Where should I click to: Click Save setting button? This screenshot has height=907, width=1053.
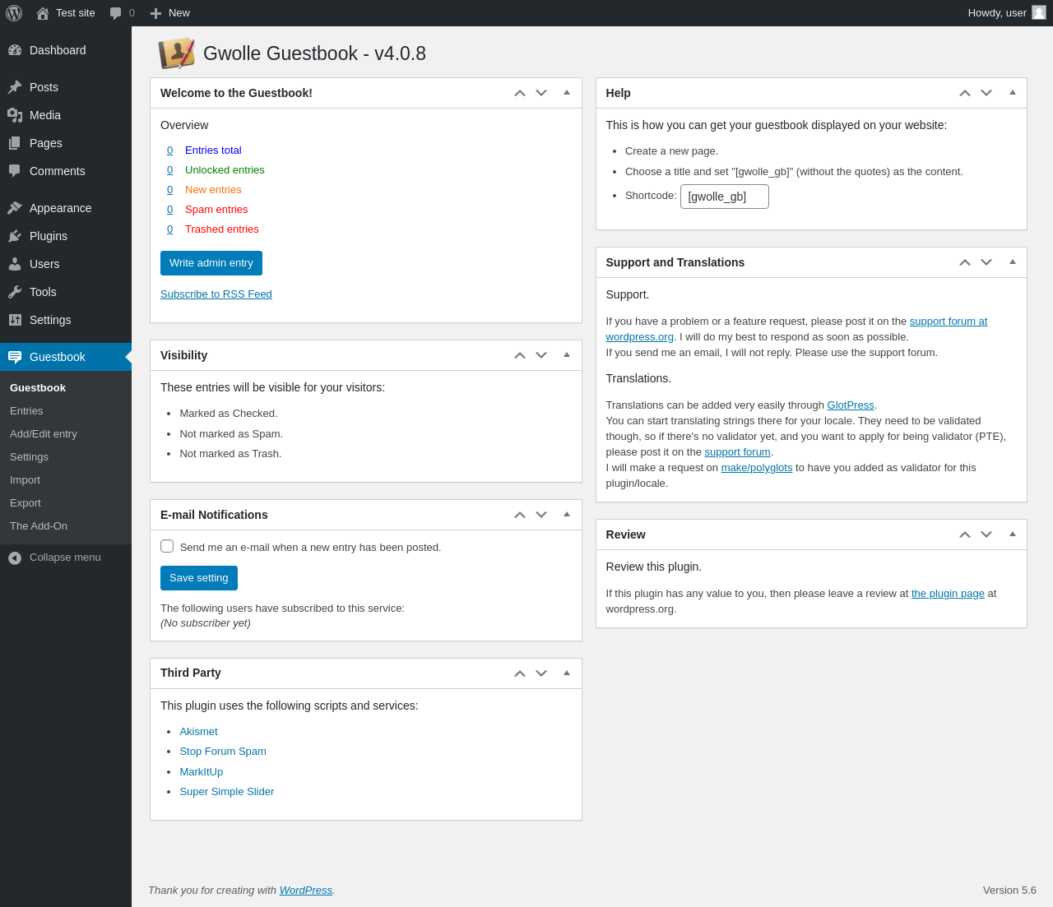pos(199,578)
